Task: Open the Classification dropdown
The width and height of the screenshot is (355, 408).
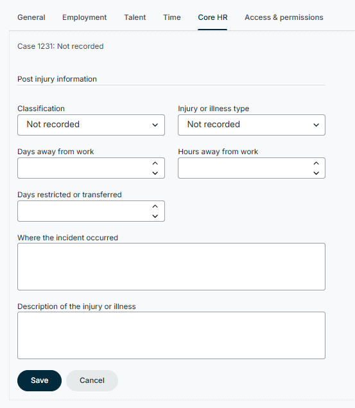Action: [91, 125]
